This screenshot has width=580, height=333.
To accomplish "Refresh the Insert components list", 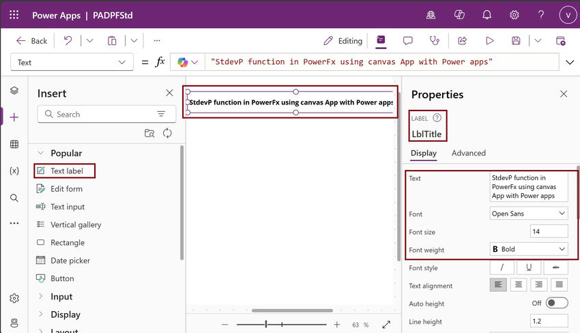I will 167,133.
